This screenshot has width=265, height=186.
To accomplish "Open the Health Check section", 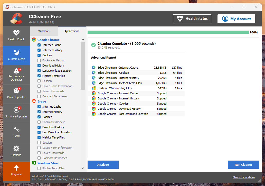I will point(16,36).
